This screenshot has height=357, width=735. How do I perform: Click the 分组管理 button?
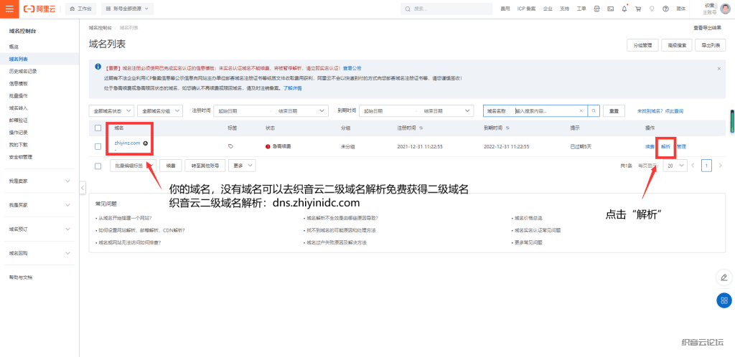(642, 45)
